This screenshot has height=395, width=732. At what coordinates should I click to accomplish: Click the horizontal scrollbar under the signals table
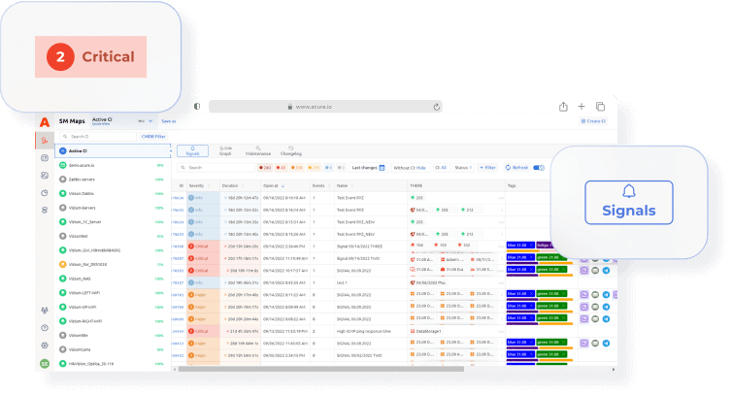pos(321,369)
